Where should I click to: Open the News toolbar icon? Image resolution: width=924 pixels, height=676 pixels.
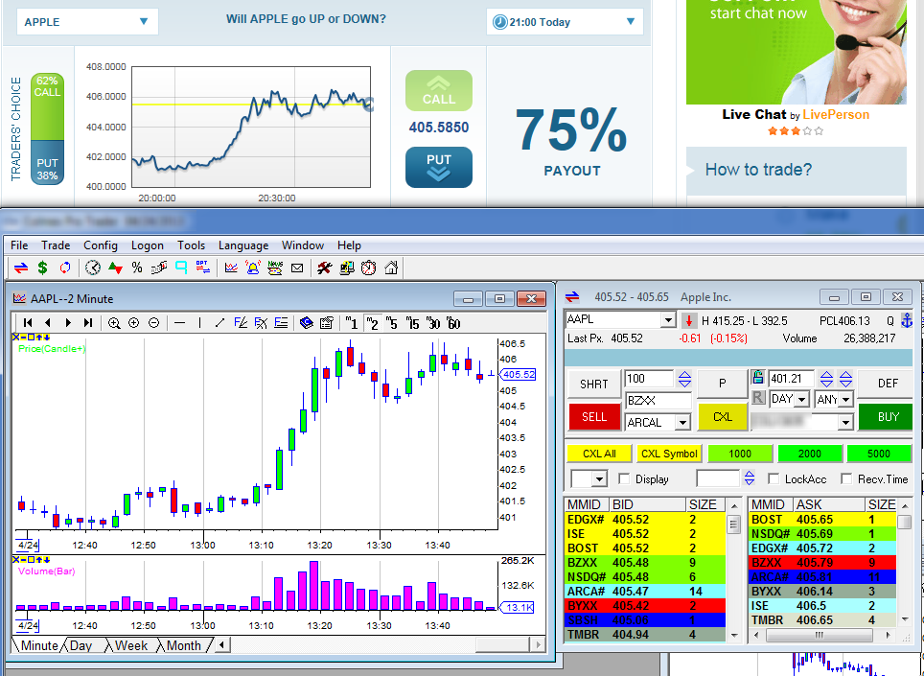[x=274, y=268]
